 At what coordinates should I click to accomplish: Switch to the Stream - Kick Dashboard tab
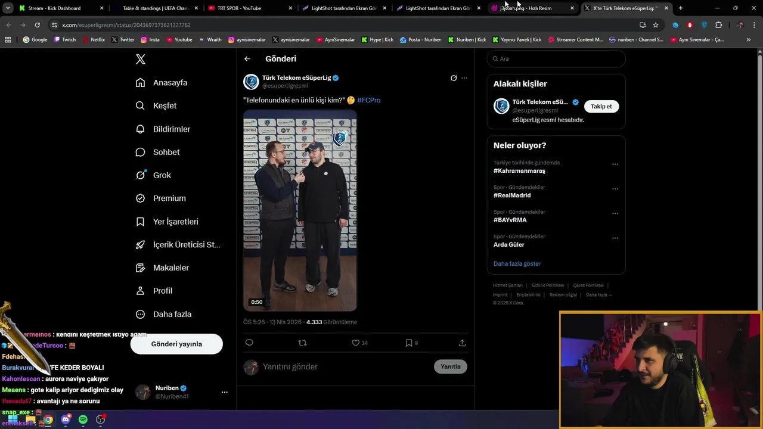[60, 8]
